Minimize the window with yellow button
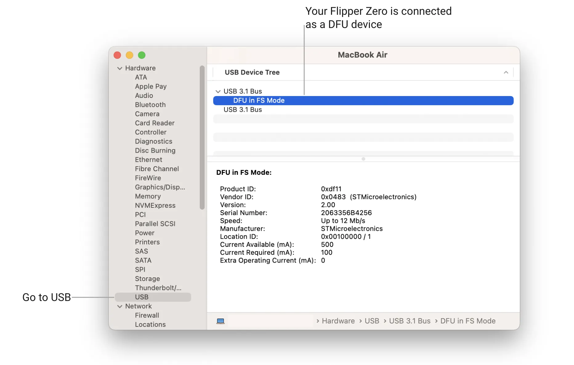This screenshot has width=574, height=365. point(129,55)
